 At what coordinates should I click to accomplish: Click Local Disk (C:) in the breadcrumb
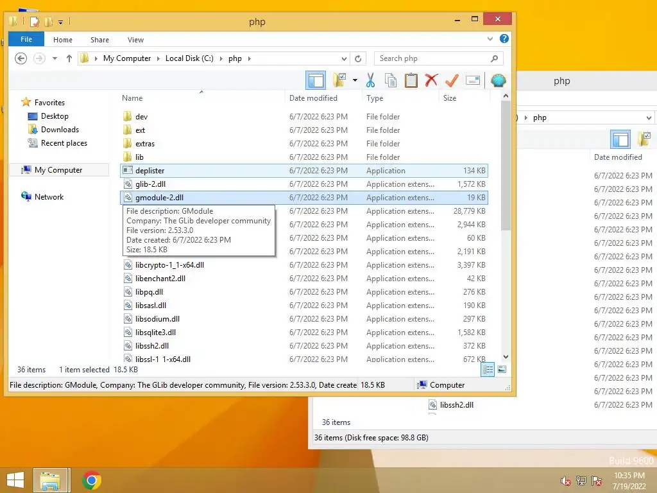click(x=189, y=58)
